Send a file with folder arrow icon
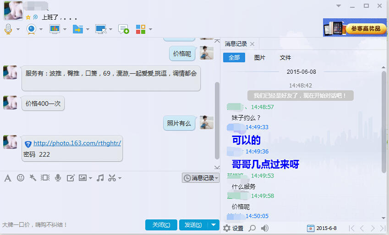The width and height of the screenshot is (389, 235). (77, 29)
